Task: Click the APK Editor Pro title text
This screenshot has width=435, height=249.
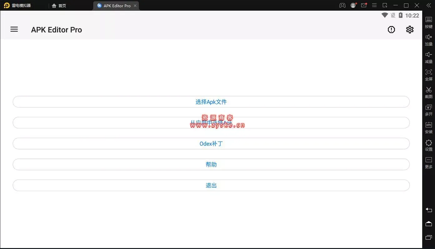Action: [57, 30]
